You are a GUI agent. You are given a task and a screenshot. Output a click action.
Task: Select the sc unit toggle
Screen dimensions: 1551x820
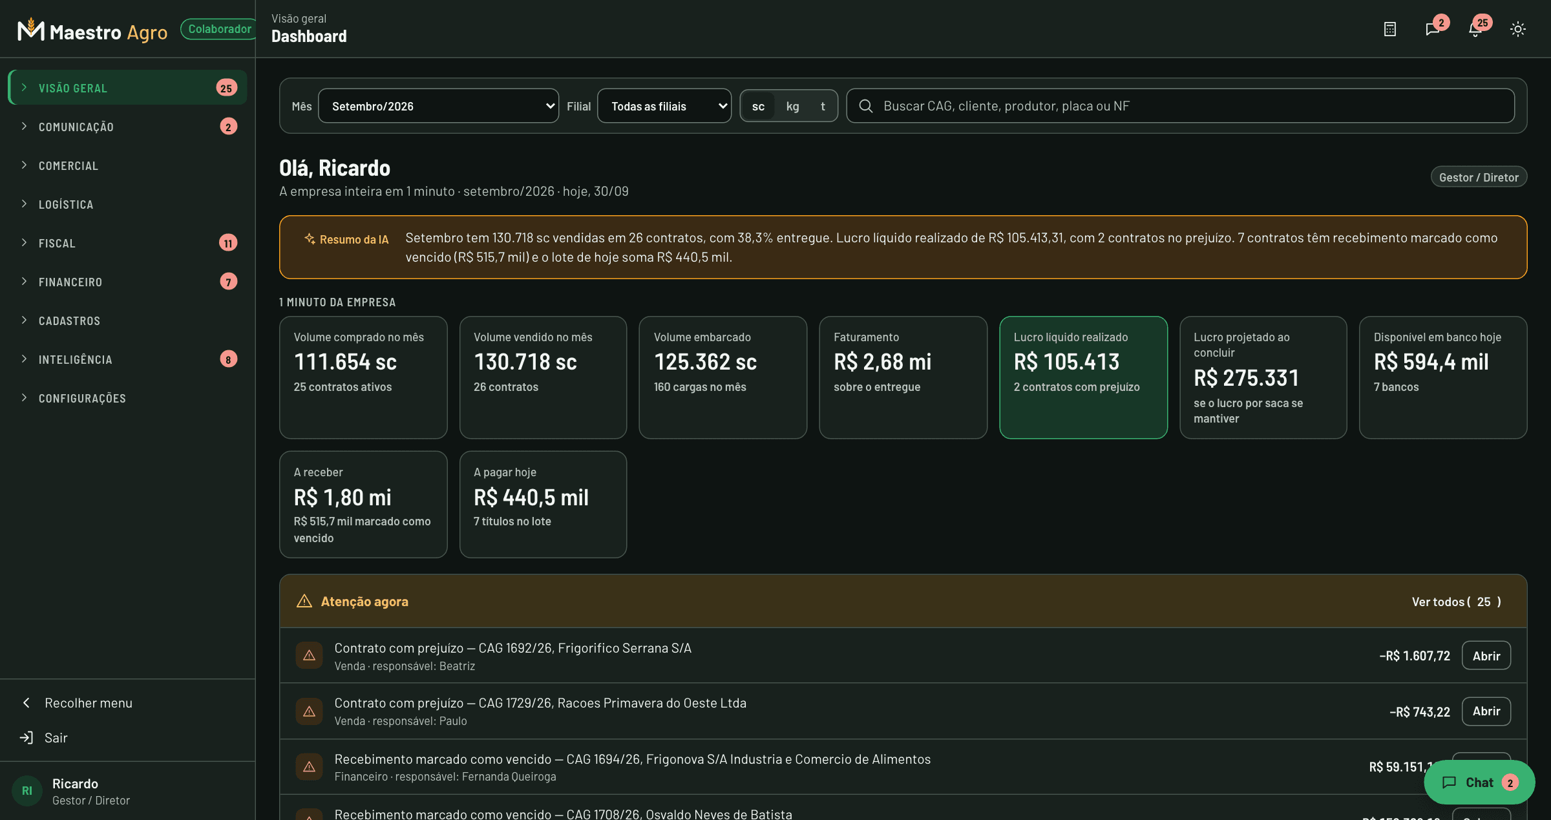[x=758, y=106]
